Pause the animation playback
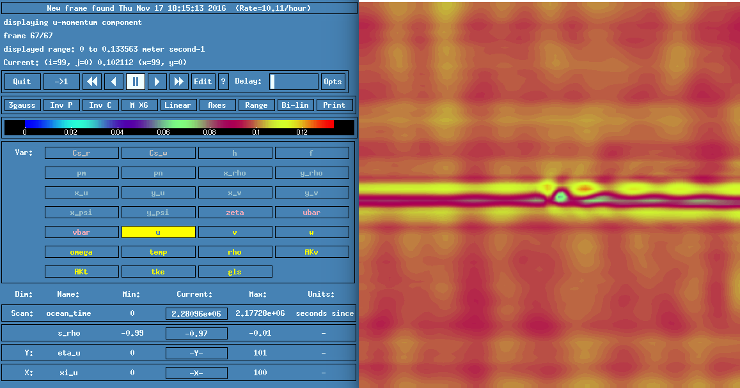Screen dimensions: 740x388 click(136, 82)
